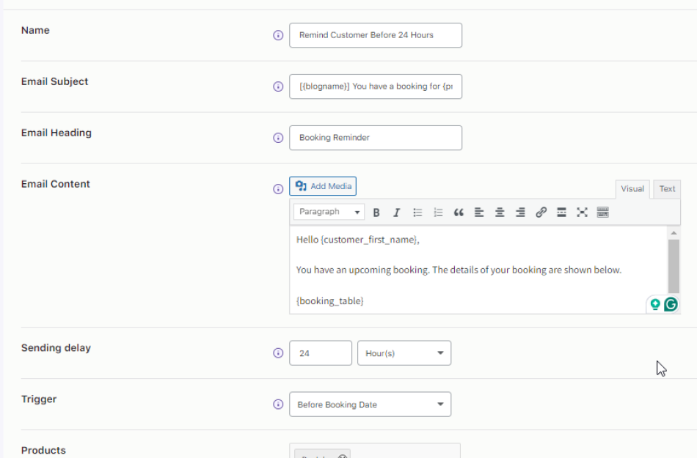This screenshot has height=458, width=697.
Task: Insert a bulleted list
Action: pyautogui.click(x=417, y=212)
